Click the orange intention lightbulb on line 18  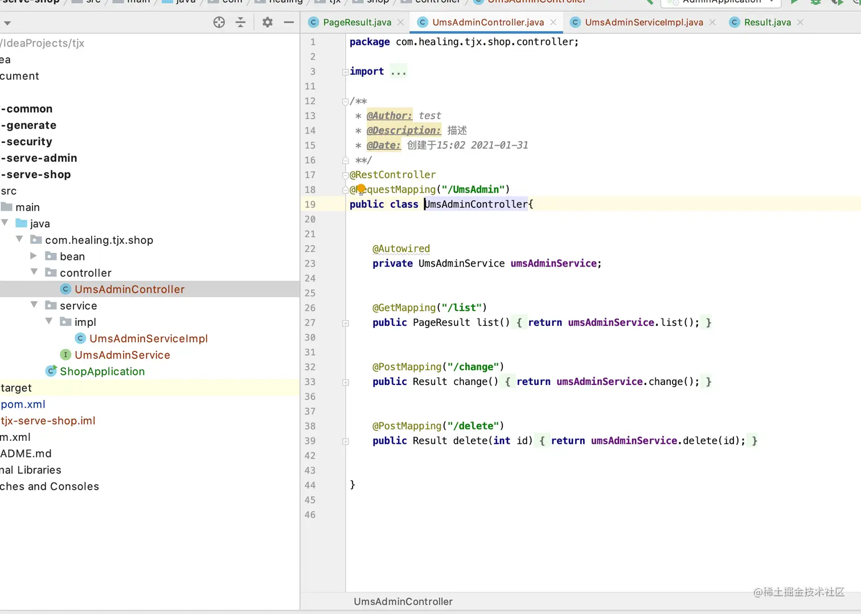tap(360, 189)
